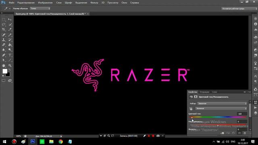Viewport: 258px width, 145px height.
Task: Reset adjustment to defaults
Action: pos(233,133)
